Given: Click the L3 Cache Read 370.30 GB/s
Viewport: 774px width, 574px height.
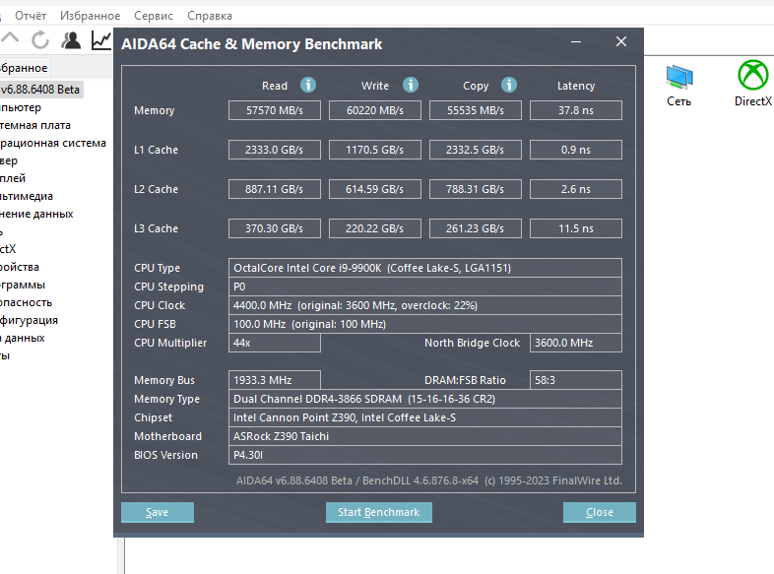Looking at the screenshot, I should point(275,228).
